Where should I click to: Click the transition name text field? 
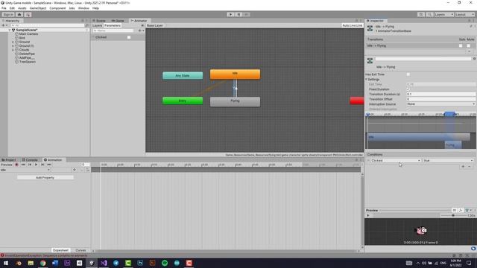(x=423, y=59)
